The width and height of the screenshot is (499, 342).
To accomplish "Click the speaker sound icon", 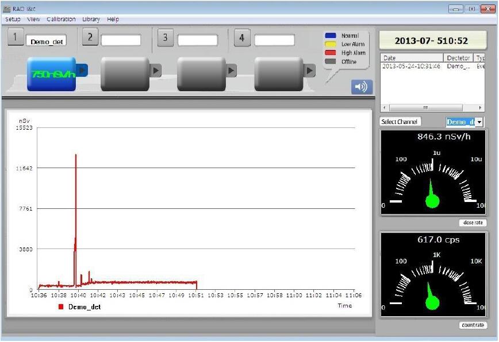I will coord(361,87).
